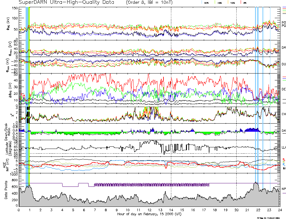The height and width of the screenshot is (219, 286).
Task: Click the ACE IMF (nT) axis label
Action: [6, 164]
